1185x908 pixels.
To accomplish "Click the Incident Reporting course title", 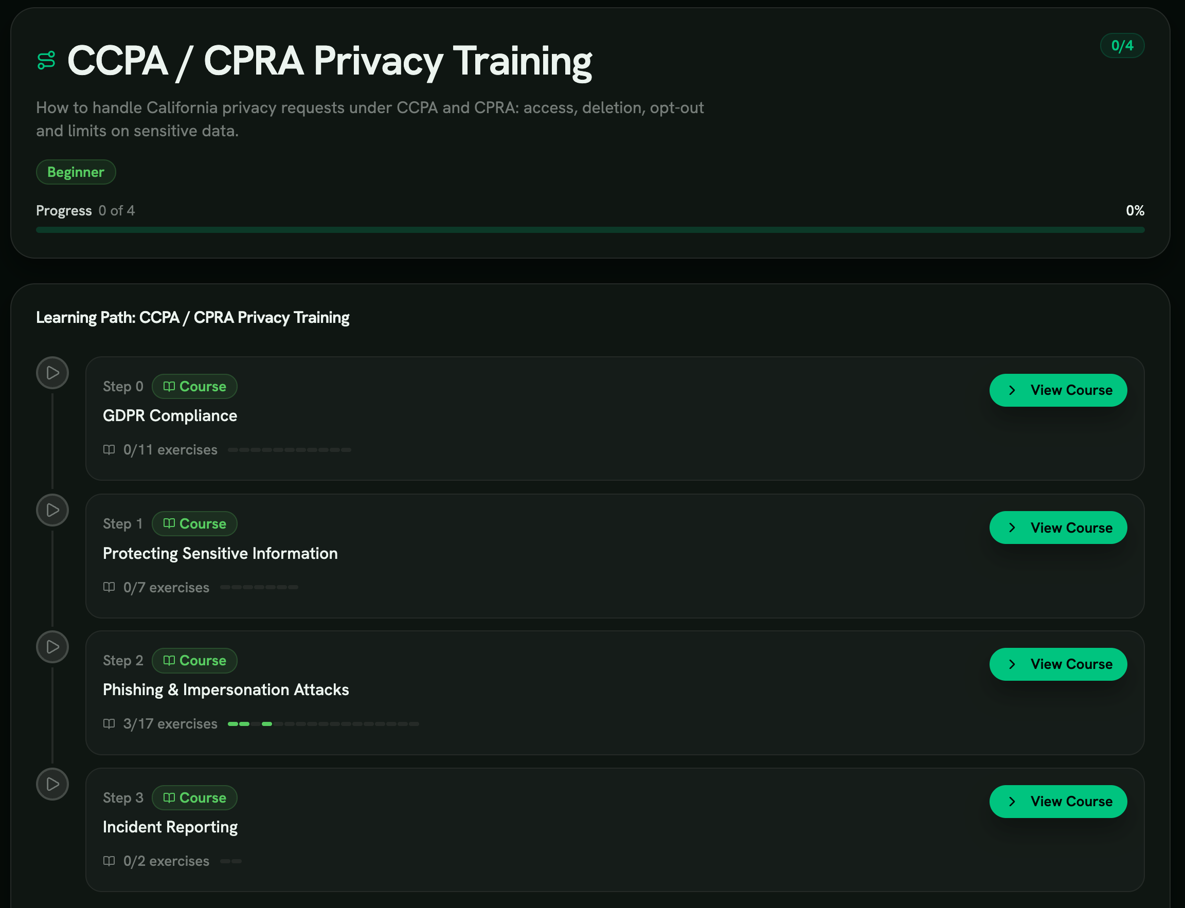I will 170,827.
